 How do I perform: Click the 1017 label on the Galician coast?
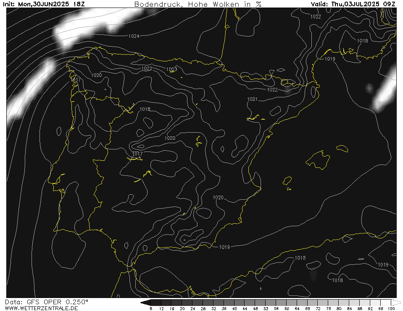76,80
